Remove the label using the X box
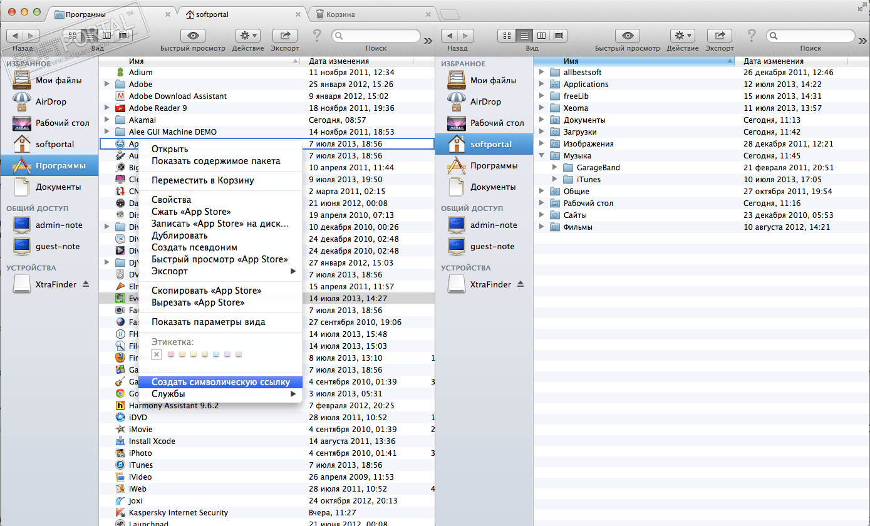This screenshot has width=870, height=526. tap(157, 354)
